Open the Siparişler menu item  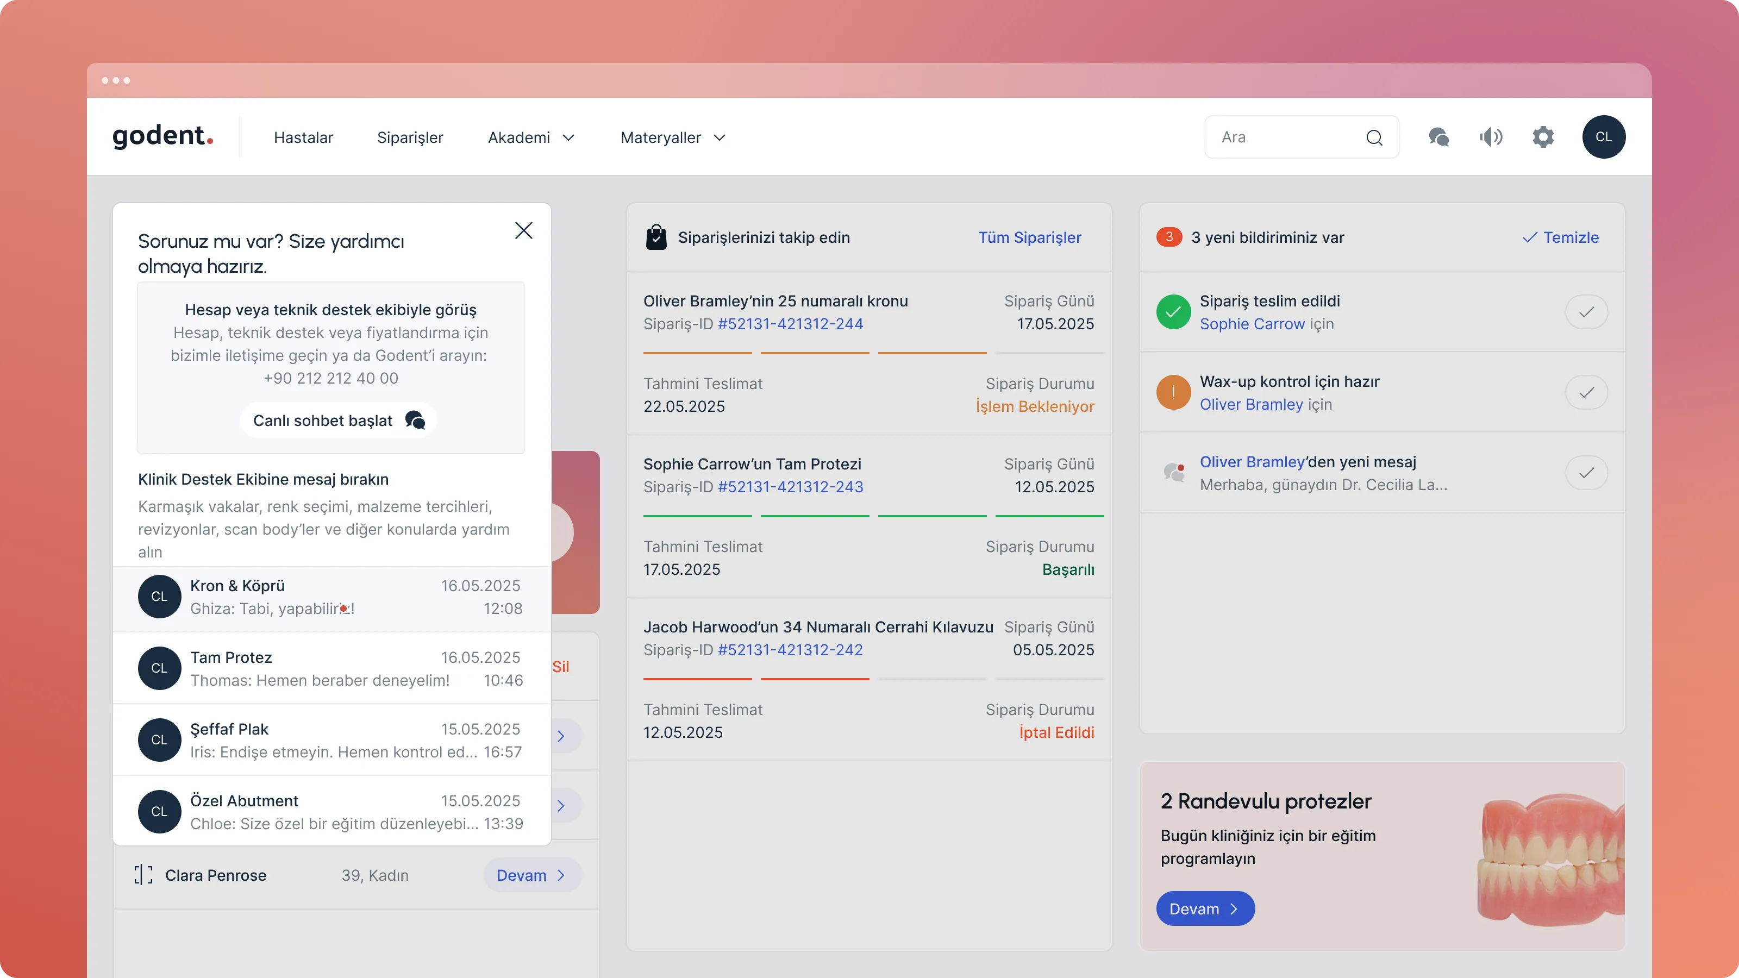click(x=410, y=137)
